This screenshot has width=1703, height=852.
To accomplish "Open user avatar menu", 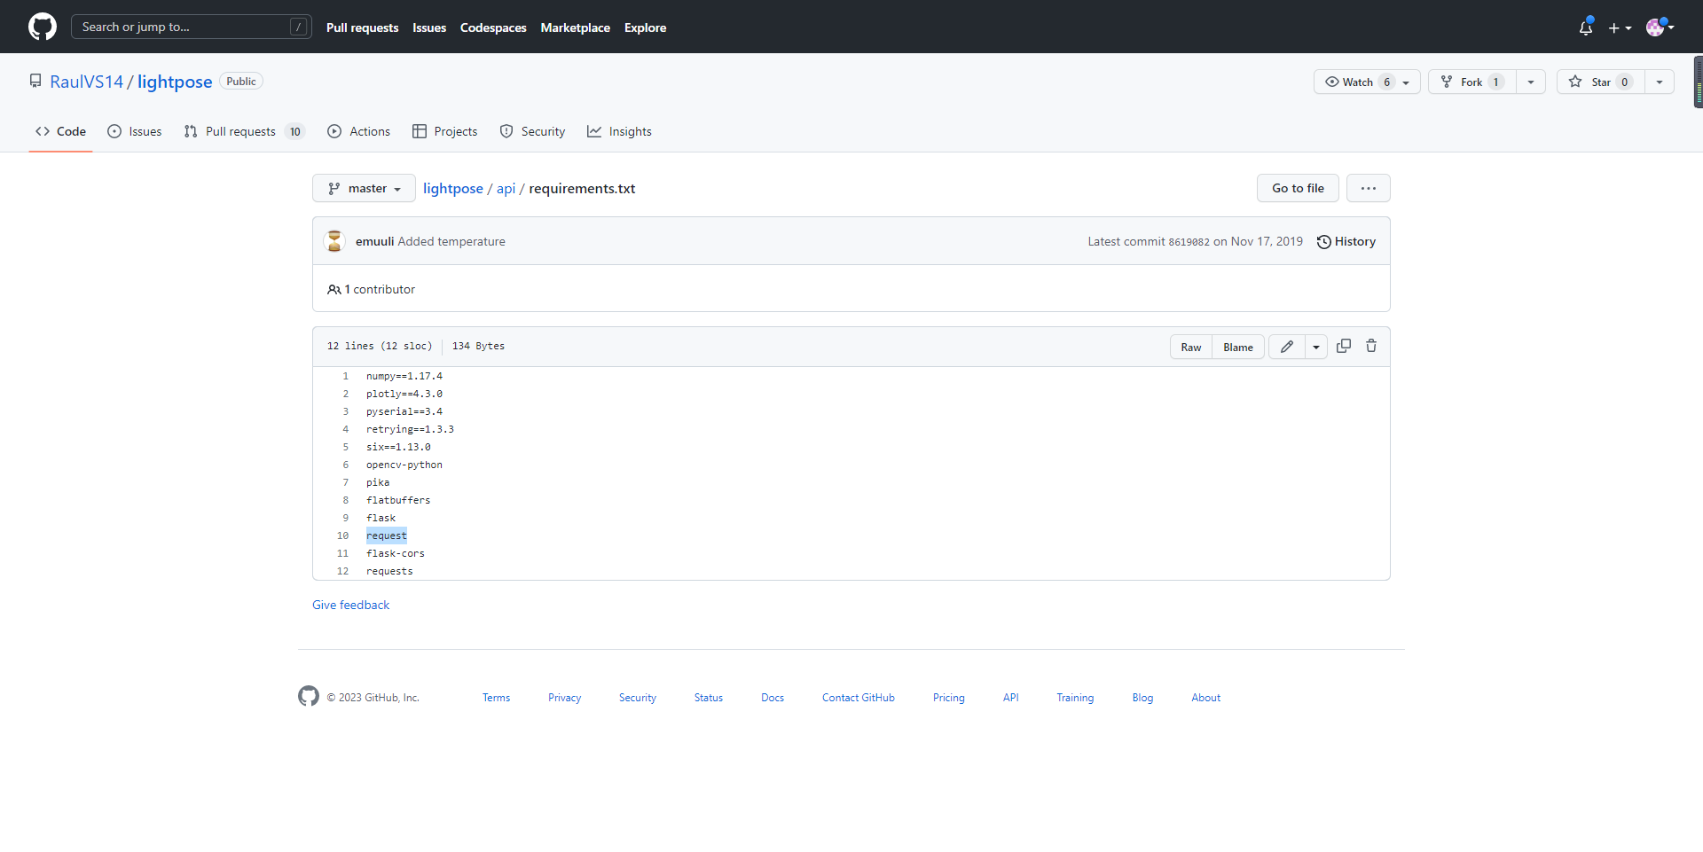I will 1660,27.
